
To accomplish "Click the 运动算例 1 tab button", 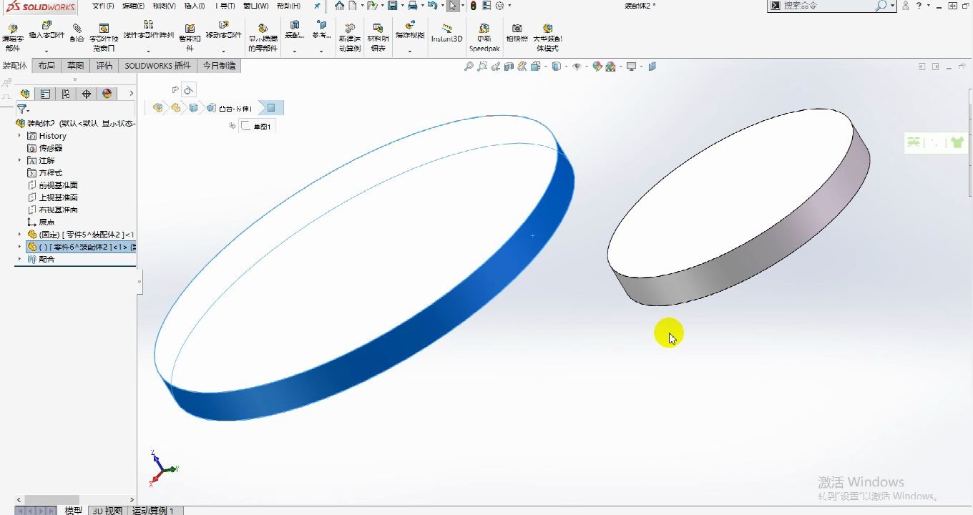I will click(152, 511).
